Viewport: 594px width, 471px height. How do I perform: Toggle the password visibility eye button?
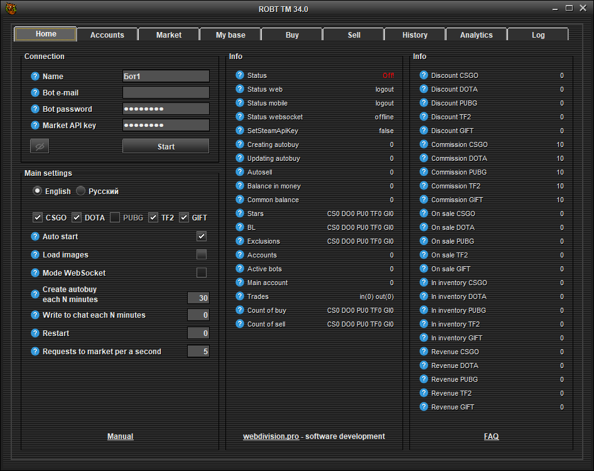40,146
